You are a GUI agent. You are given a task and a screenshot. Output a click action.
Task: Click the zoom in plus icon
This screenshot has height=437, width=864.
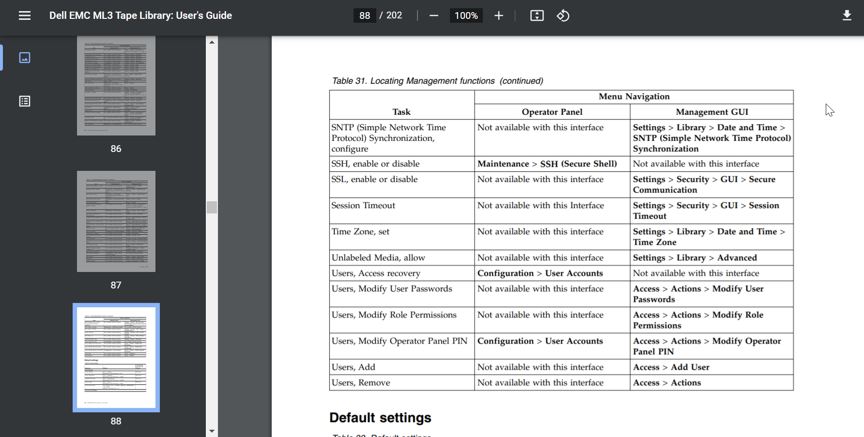pos(498,15)
